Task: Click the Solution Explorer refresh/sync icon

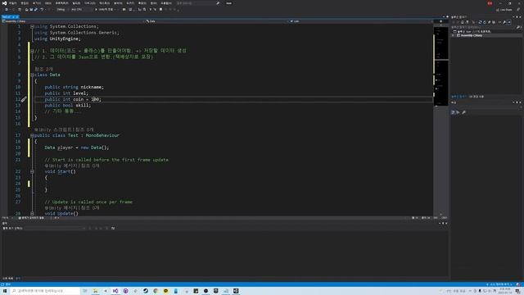Action: click(x=480, y=22)
